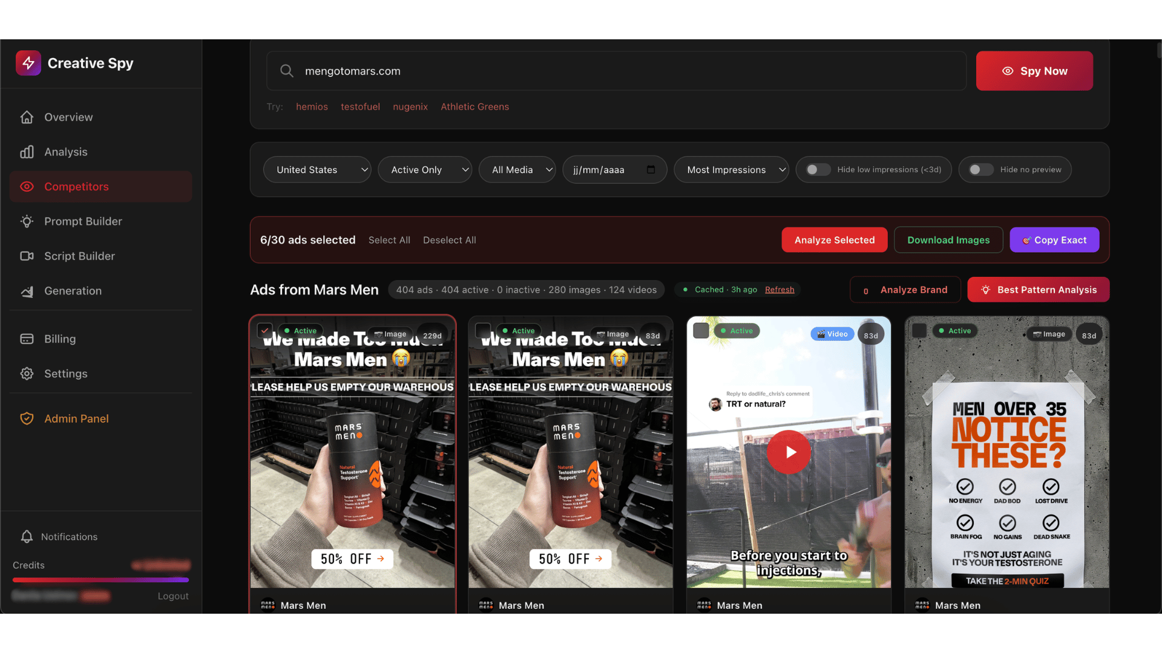Open Script Builder page
The image size is (1162, 653).
pos(101,256)
